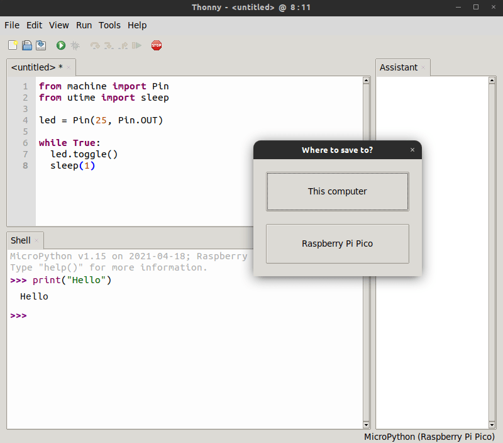Click the Step over debug icon

click(x=95, y=45)
